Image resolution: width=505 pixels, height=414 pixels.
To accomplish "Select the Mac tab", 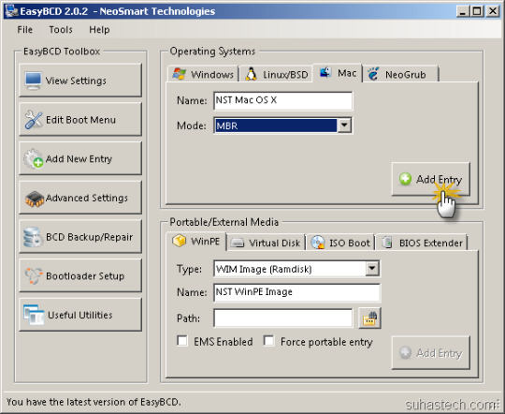I will click(x=338, y=73).
